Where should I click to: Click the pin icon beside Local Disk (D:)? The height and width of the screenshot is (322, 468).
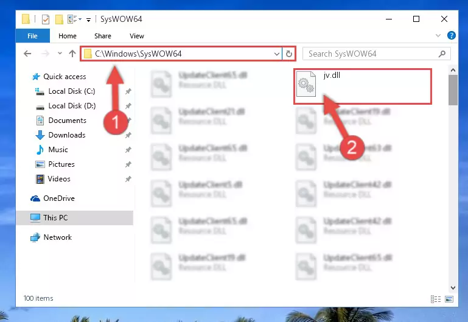pos(128,106)
